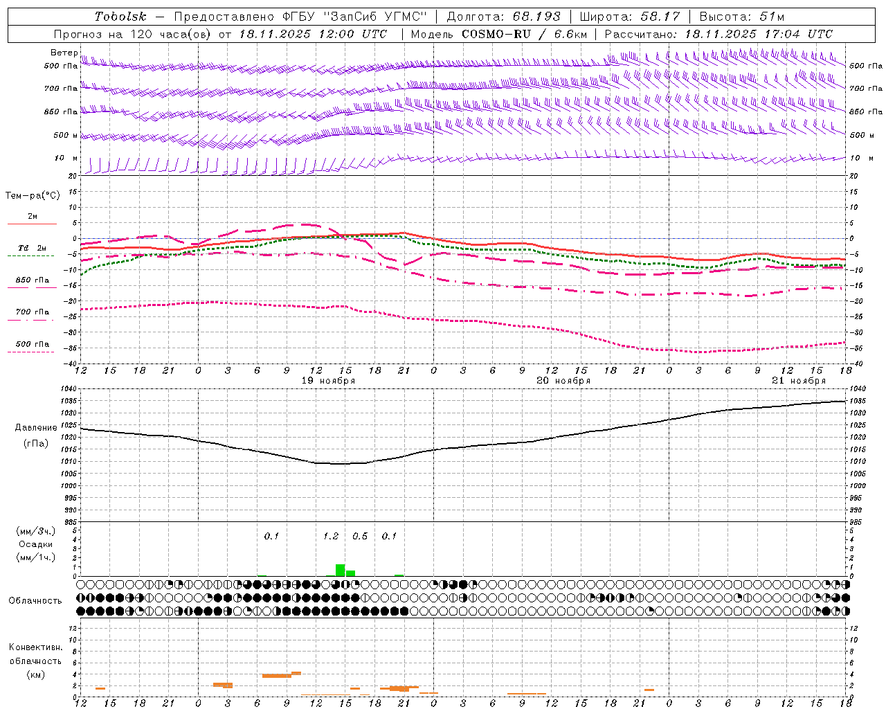The width and height of the screenshot is (886, 709).
Task: Click the '10 м' wind level label on left
Action: (x=66, y=158)
